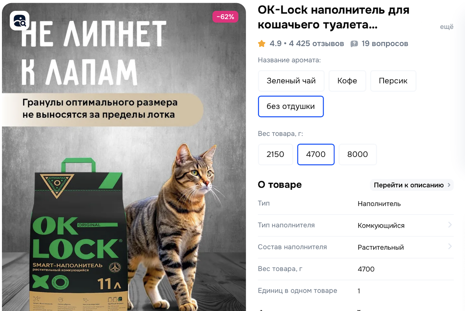Select the 2150 gram weight option
This screenshot has height=311, width=465.
[x=276, y=154]
